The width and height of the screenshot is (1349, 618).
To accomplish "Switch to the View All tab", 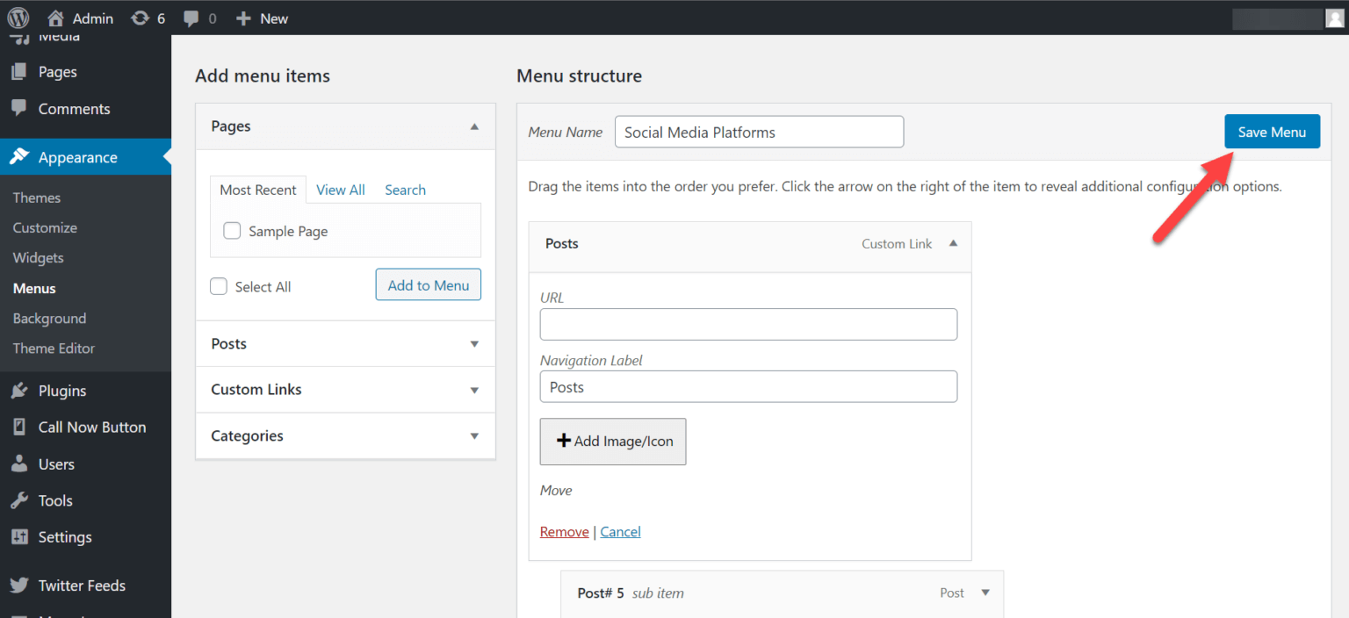I will [341, 190].
